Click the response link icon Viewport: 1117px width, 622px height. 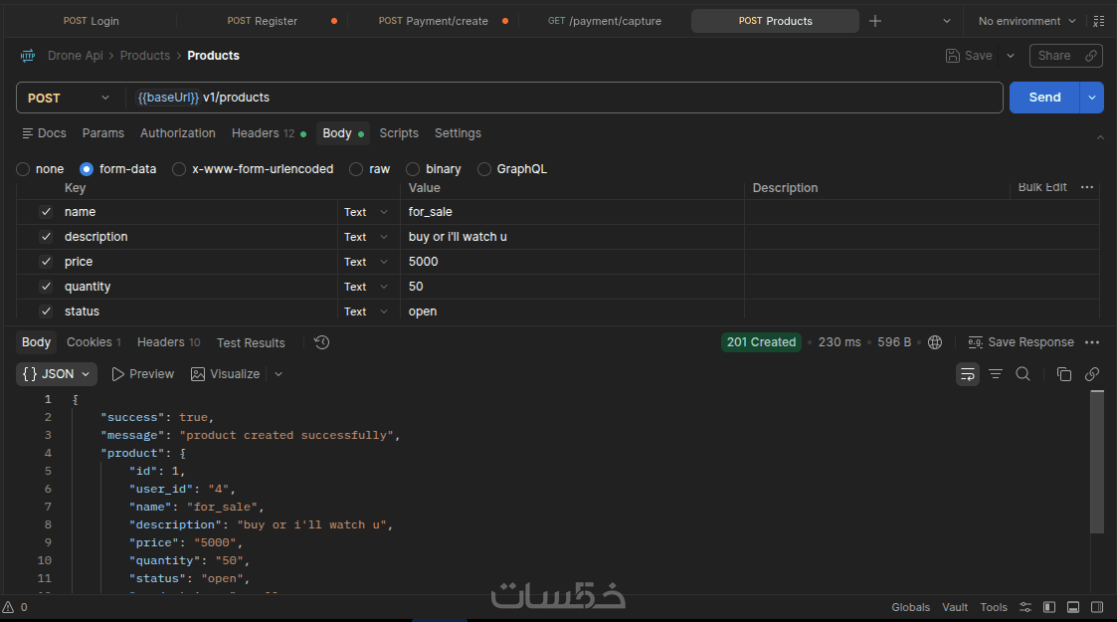pos(1092,374)
